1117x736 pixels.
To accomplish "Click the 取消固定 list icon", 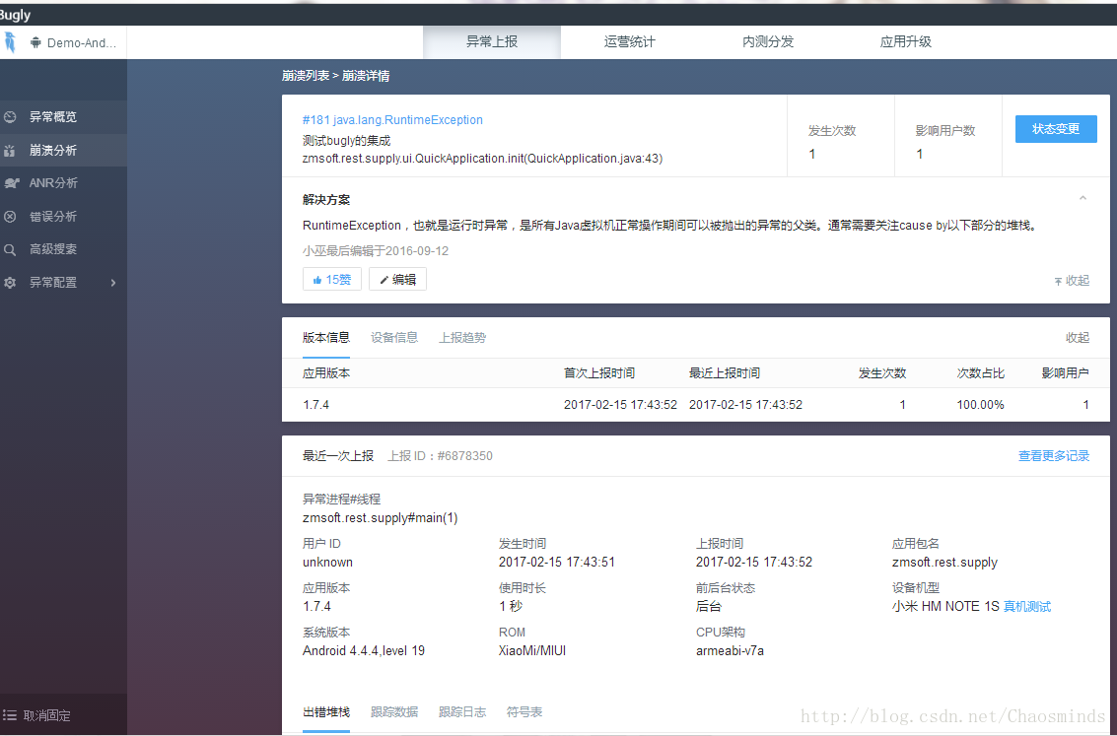I will (x=10, y=715).
